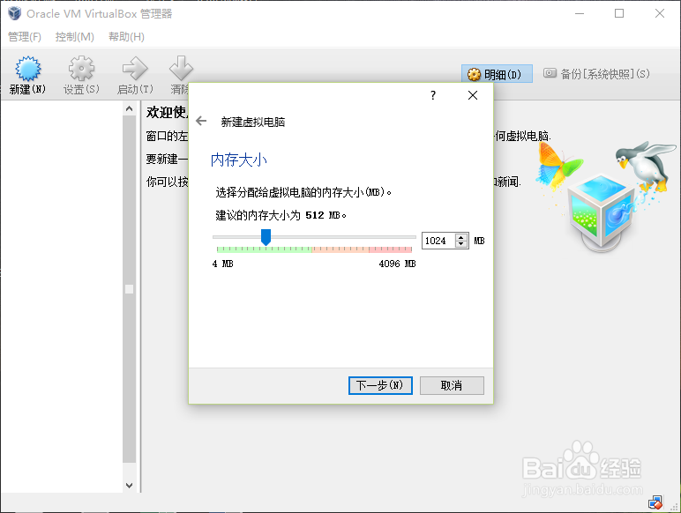
Task: Click the recommended 512 MB text
Action: pyautogui.click(x=281, y=215)
